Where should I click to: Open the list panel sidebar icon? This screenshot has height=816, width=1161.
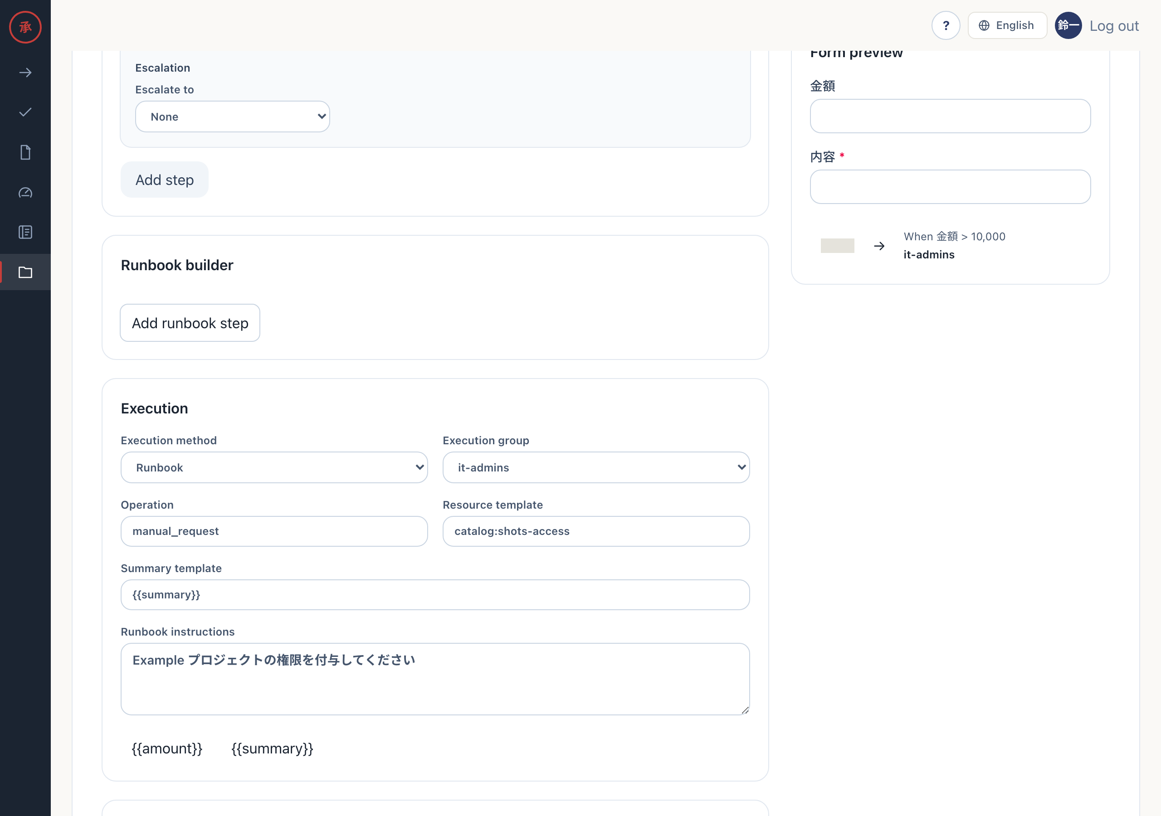25,232
